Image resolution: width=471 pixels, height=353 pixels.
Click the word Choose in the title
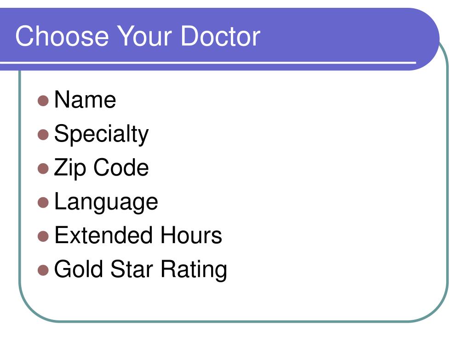point(62,36)
